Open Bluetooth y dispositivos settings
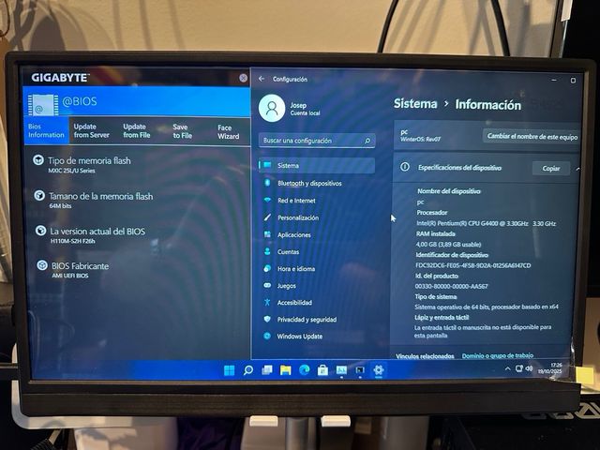Image resolution: width=600 pixels, height=450 pixels. point(308,184)
